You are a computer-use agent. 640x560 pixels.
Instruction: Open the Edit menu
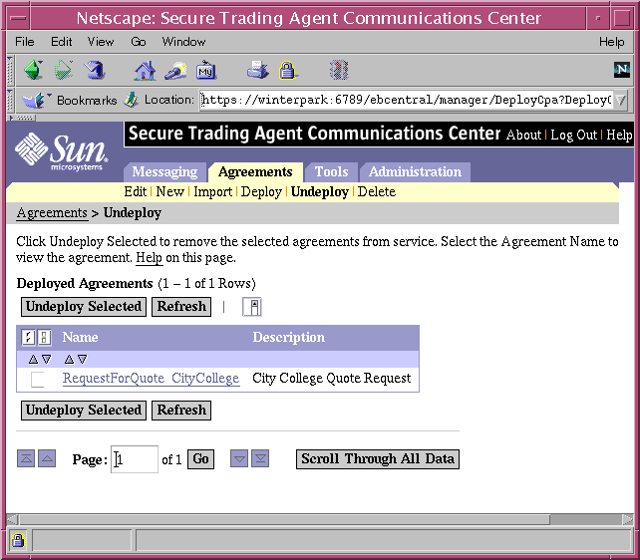[61, 42]
